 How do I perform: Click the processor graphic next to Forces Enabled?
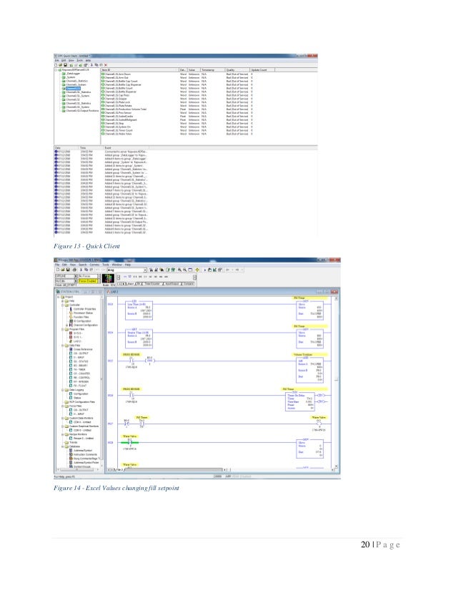tap(108, 278)
